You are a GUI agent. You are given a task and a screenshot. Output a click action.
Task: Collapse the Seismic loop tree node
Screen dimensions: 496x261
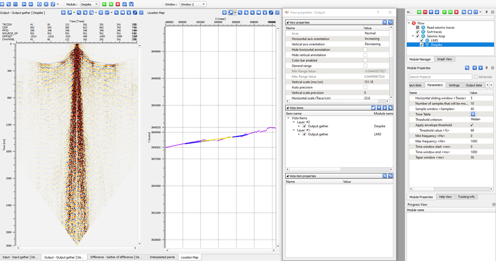click(413, 36)
